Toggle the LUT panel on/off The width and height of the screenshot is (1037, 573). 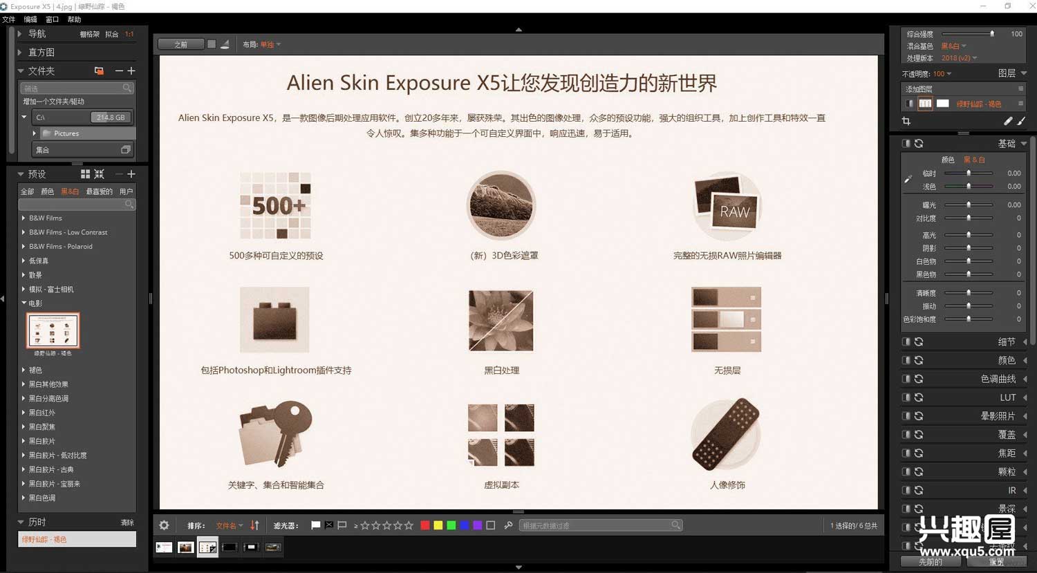point(906,397)
